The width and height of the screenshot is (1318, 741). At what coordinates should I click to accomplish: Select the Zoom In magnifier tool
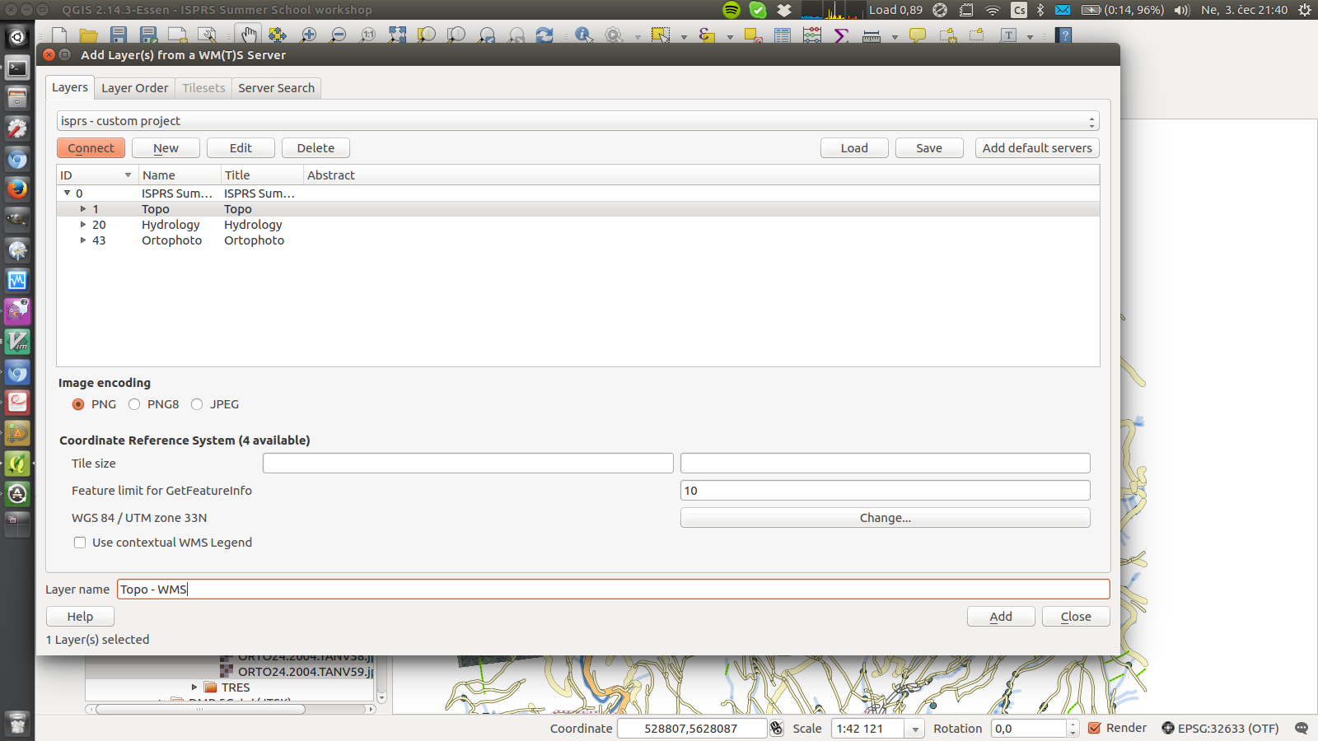[308, 35]
